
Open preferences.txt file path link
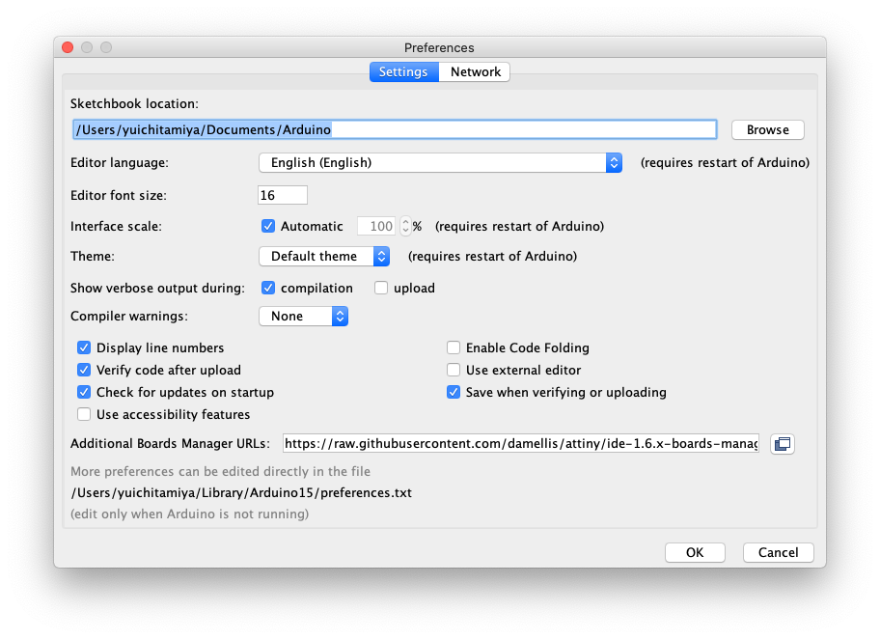click(241, 493)
